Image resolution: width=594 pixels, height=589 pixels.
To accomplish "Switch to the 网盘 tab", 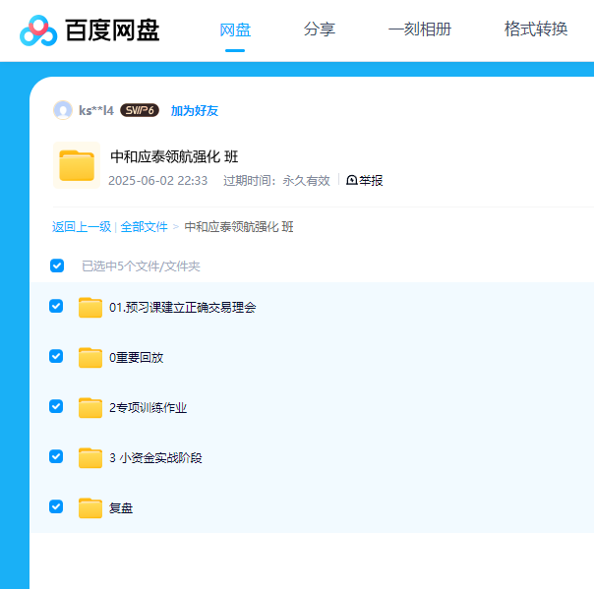I will pos(235,29).
